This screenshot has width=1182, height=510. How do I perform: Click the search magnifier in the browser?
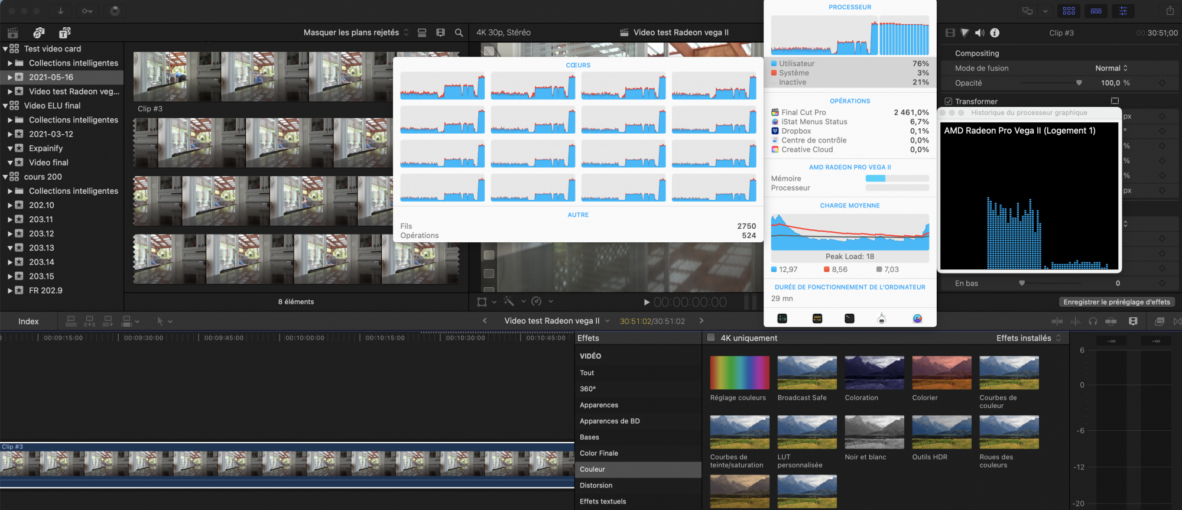(x=459, y=33)
